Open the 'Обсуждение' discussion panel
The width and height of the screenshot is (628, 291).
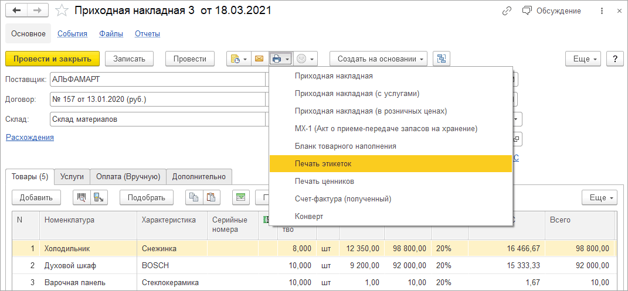[551, 11]
